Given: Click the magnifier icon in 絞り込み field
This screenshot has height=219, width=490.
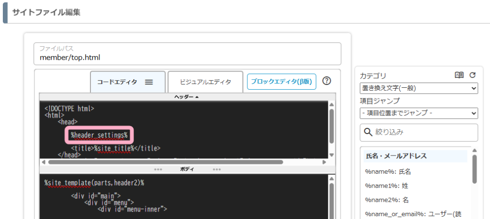Looking at the screenshot, I should click(368, 132).
